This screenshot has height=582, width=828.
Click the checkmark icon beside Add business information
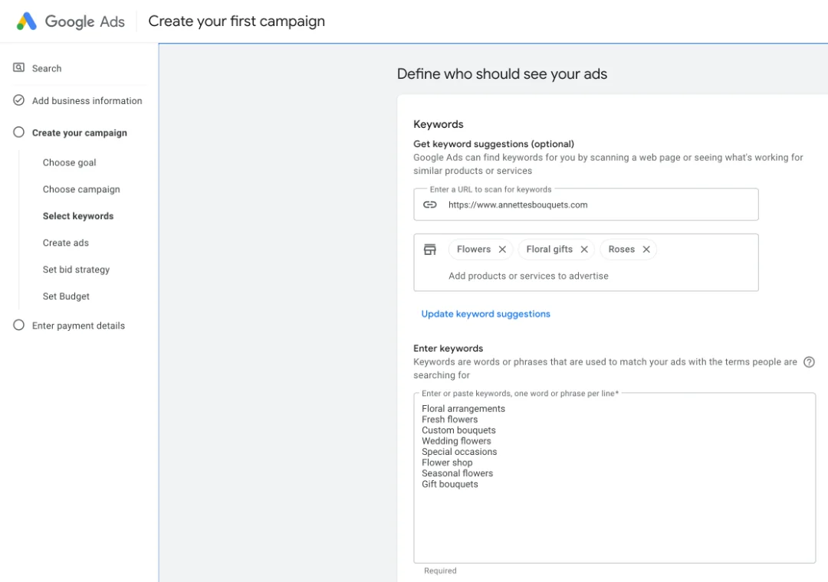point(18,100)
